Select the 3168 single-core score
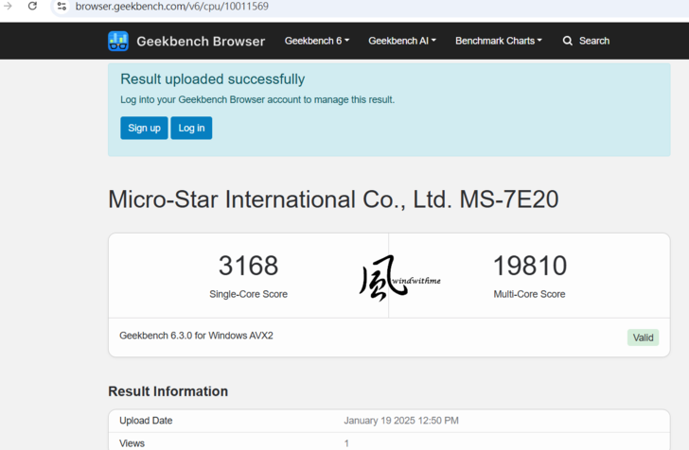 (x=248, y=266)
